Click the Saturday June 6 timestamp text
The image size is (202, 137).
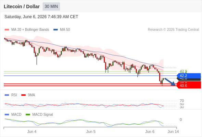41,17
